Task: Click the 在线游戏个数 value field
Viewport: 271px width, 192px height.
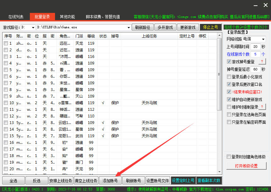Action: click(x=255, y=54)
